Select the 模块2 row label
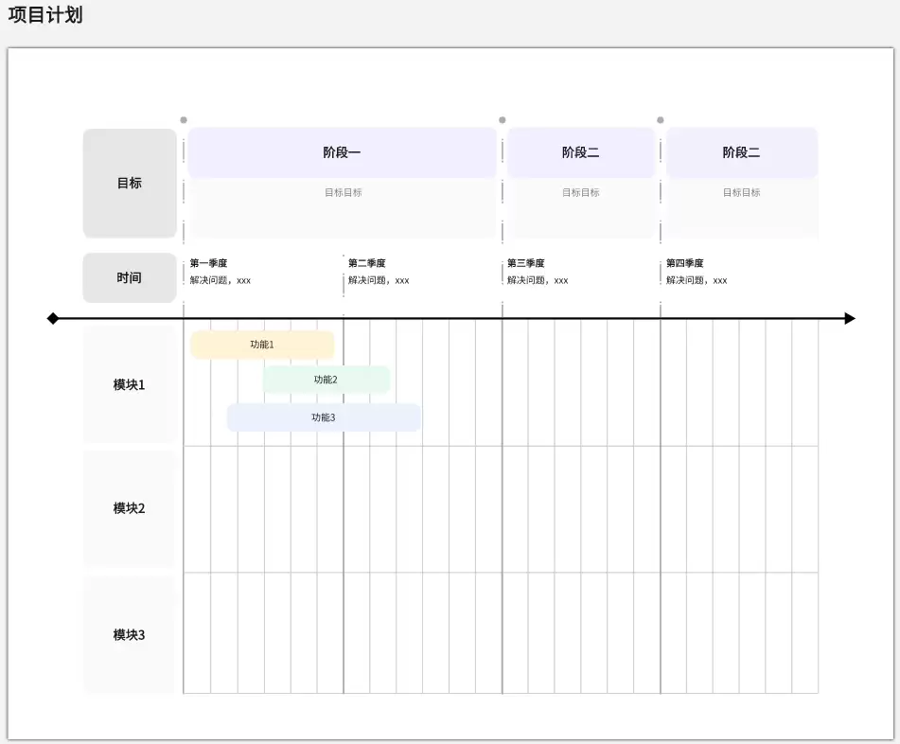 pos(130,508)
